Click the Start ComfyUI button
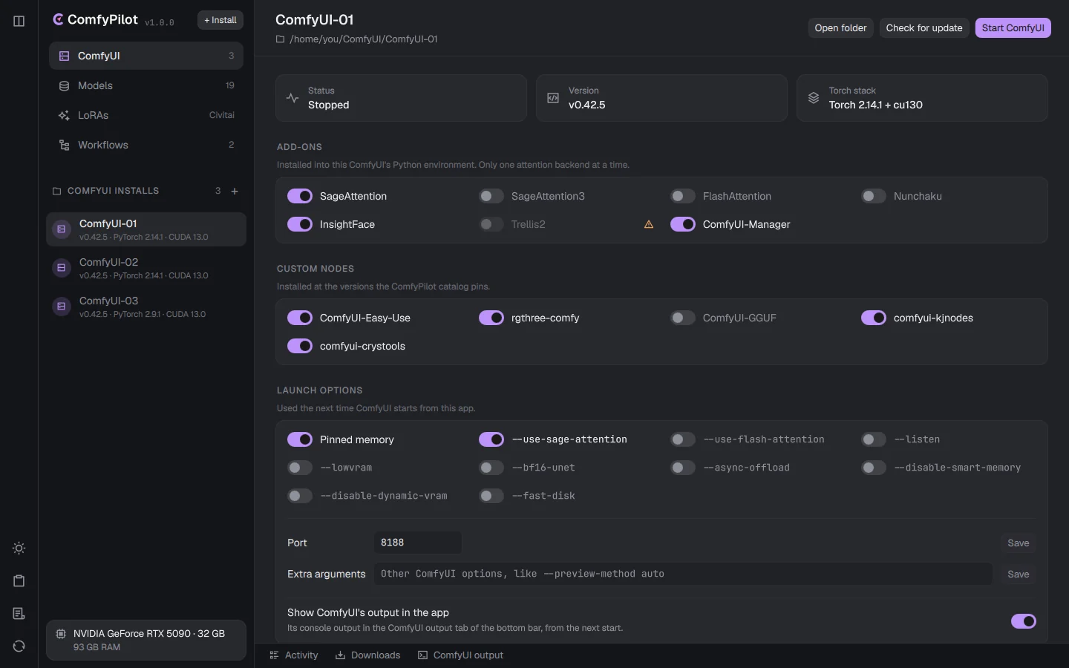 (x=1013, y=28)
